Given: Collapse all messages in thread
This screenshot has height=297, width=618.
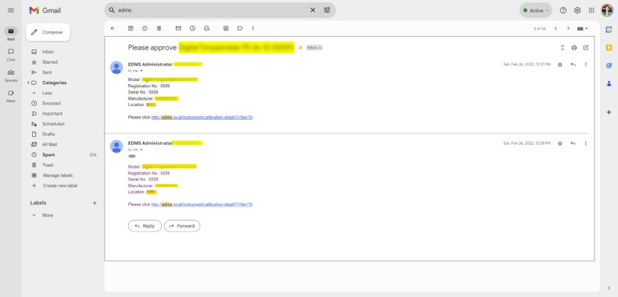Looking at the screenshot, I should pos(562,48).
